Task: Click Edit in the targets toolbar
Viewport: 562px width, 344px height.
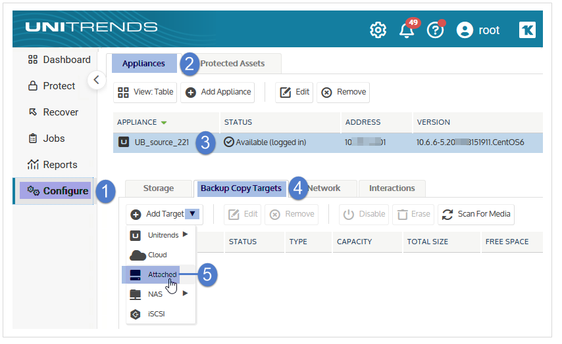Action: [x=243, y=214]
